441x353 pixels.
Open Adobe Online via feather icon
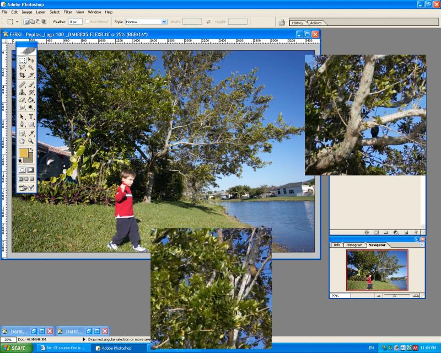point(26,51)
